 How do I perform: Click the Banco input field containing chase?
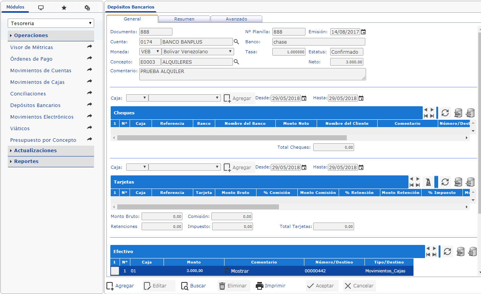(x=319, y=42)
